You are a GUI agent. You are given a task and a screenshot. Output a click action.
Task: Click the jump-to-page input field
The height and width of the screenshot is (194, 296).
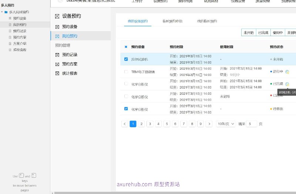click(252, 124)
